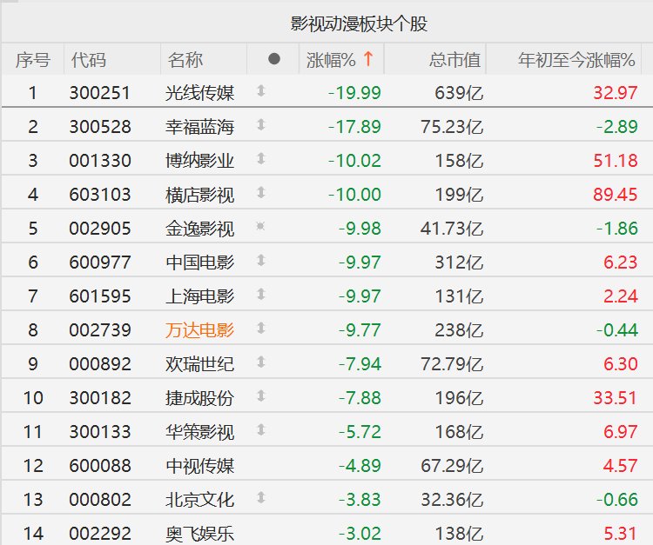Select stock name 中国电影
The width and height of the screenshot is (653, 545).
coord(200,263)
